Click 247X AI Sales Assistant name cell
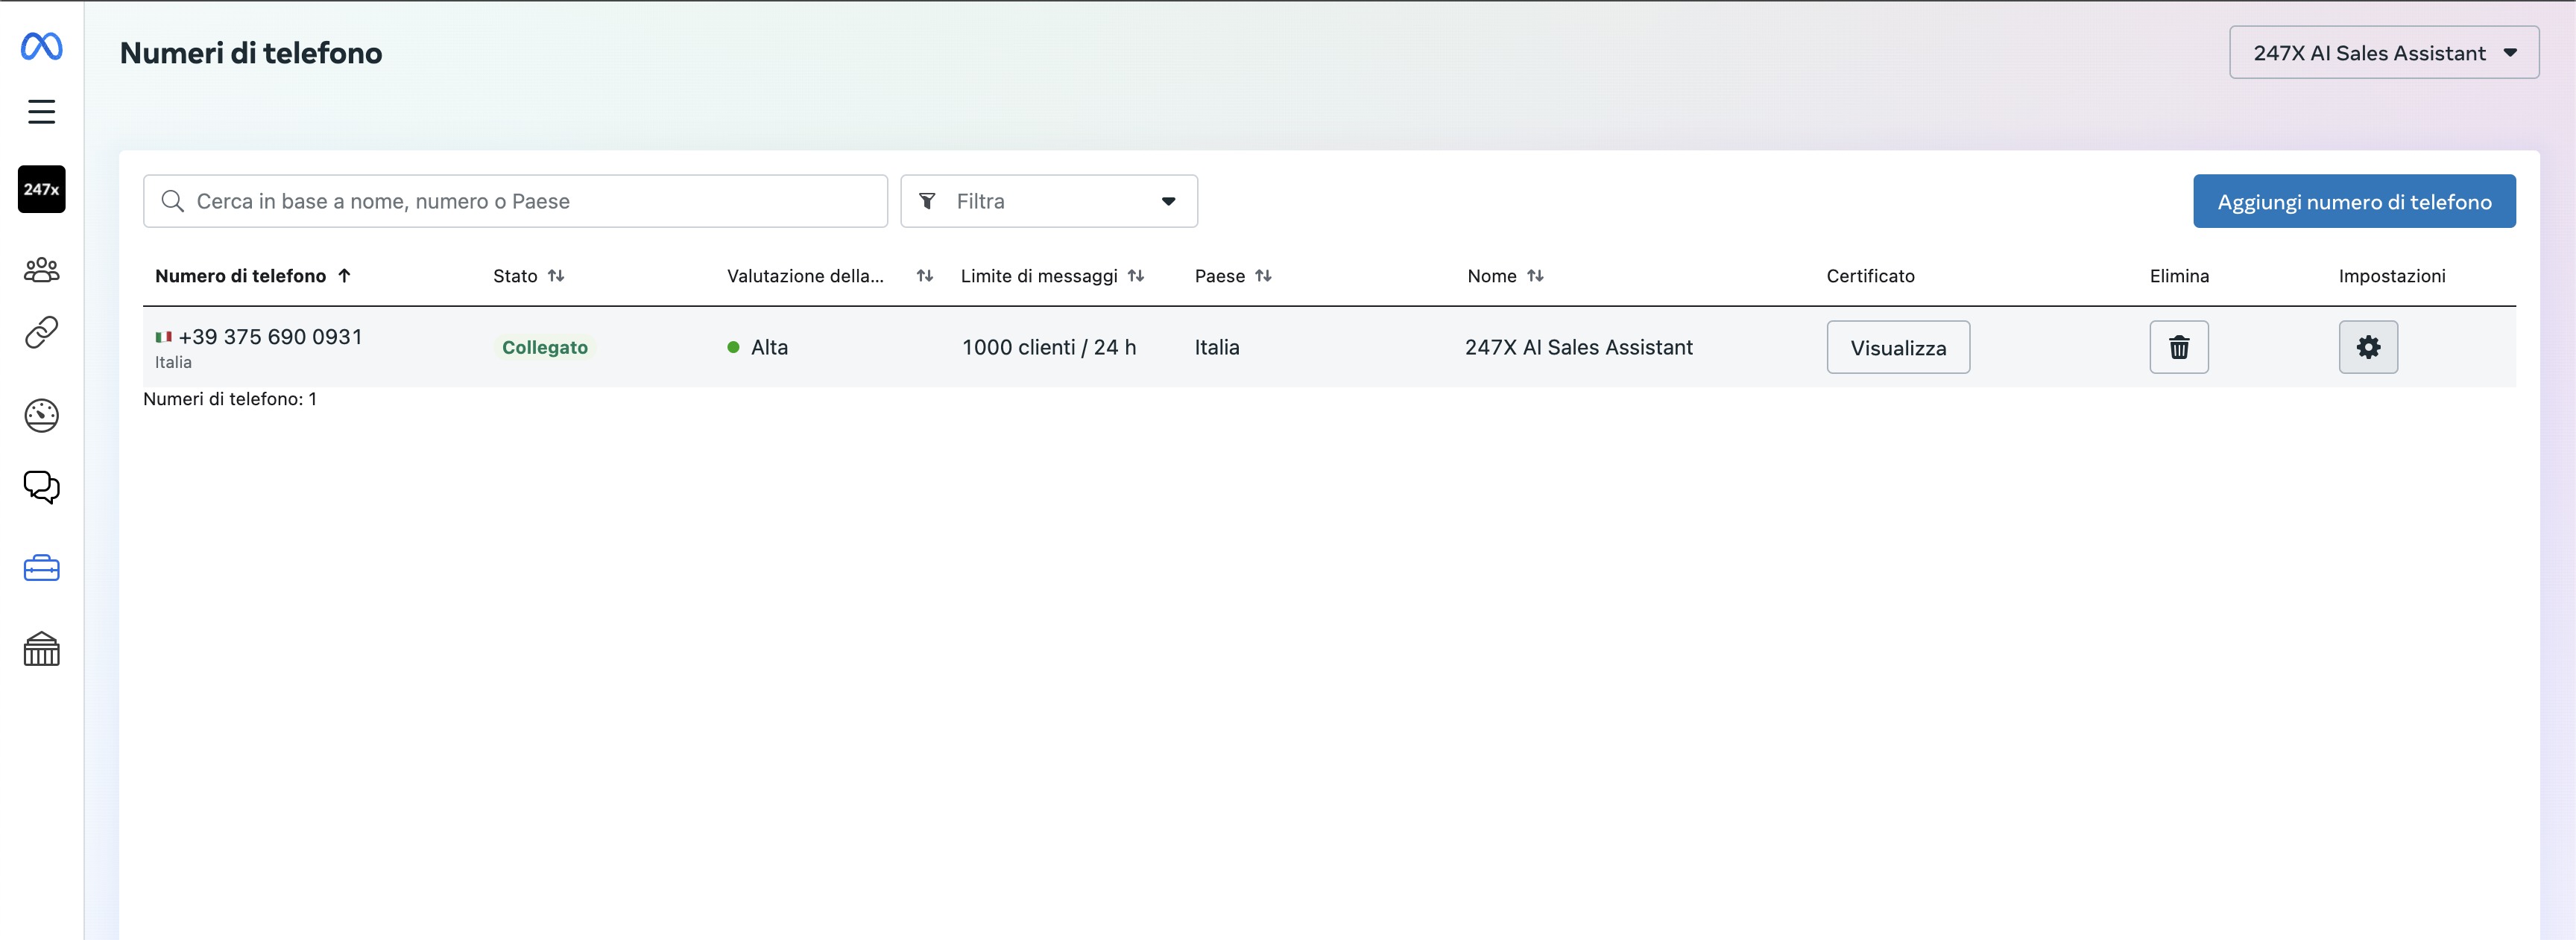 pos(1579,348)
